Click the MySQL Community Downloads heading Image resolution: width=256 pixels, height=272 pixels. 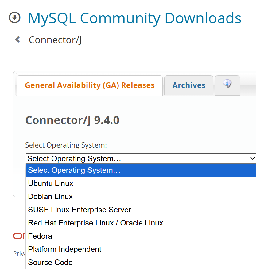point(134,18)
